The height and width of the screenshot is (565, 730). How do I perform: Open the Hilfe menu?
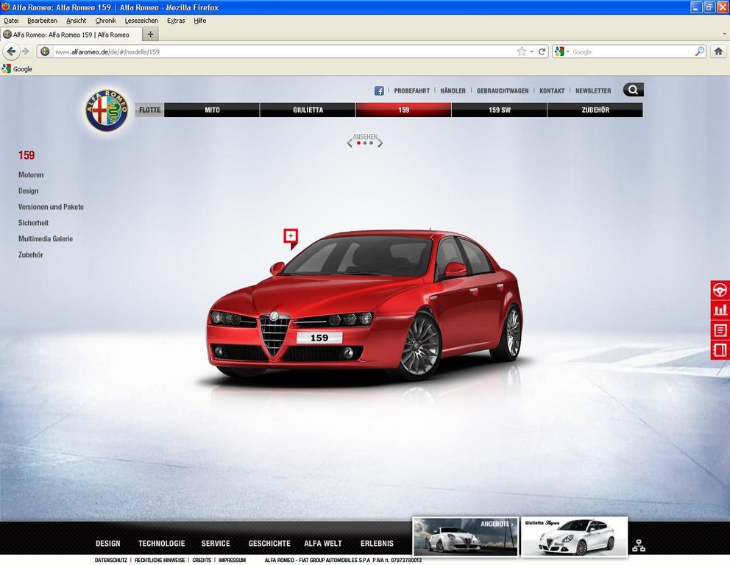coord(200,21)
